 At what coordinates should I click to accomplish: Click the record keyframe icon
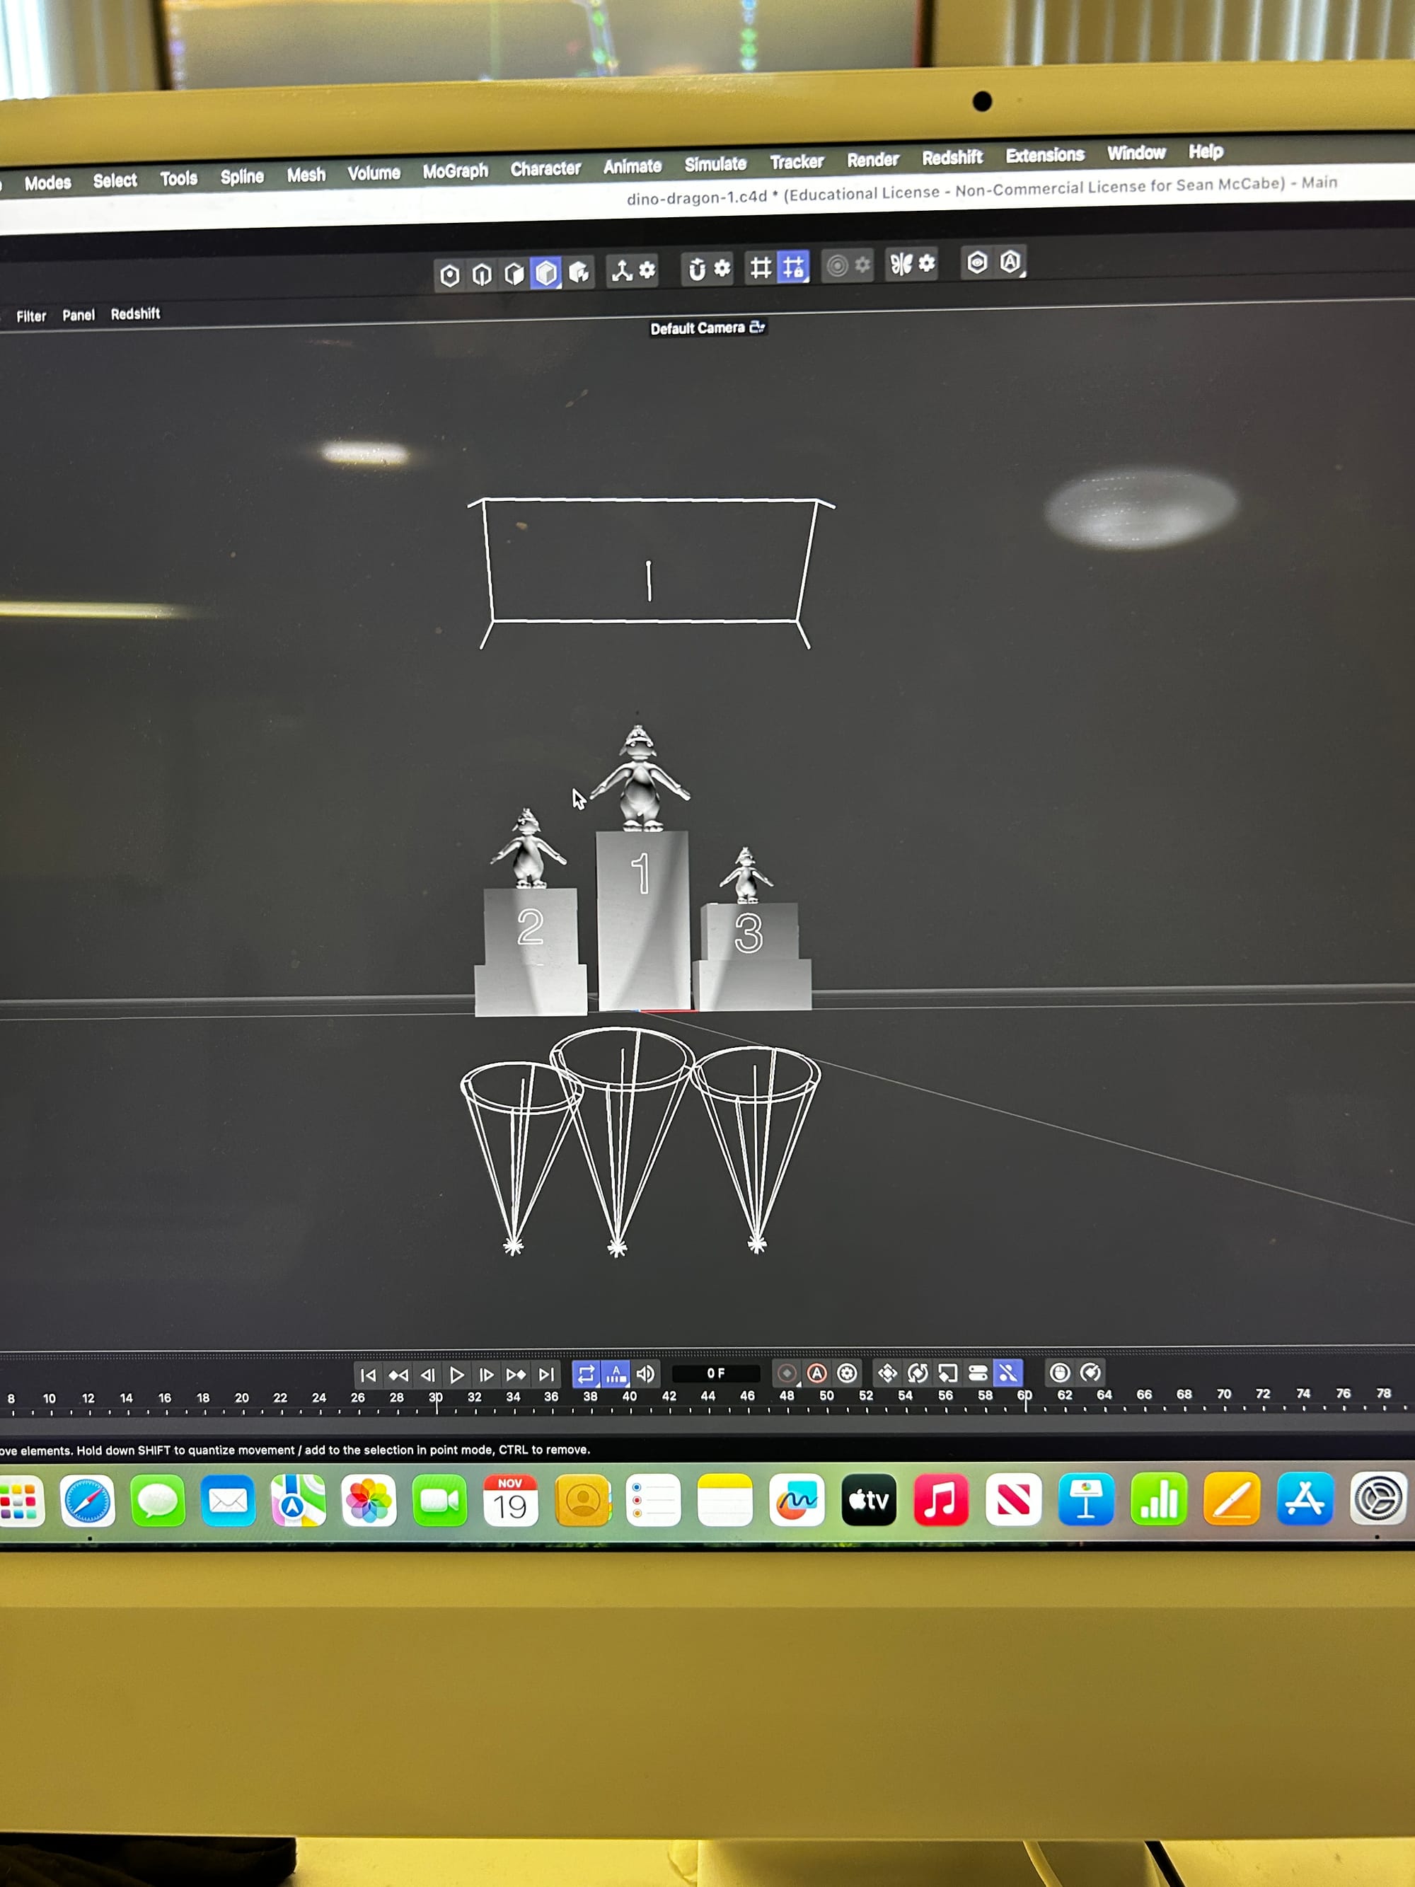787,1373
